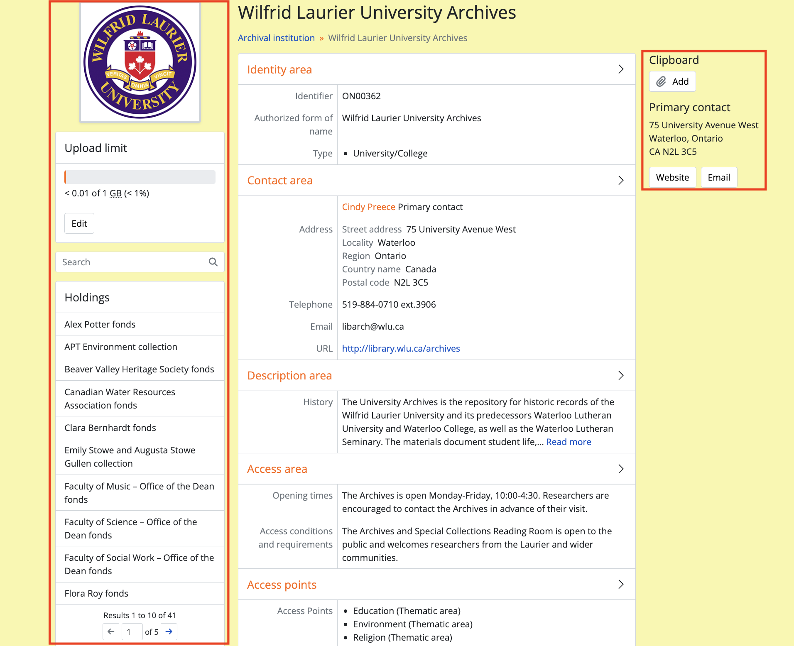
Task: Expand the Access area chevron
Action: click(621, 469)
